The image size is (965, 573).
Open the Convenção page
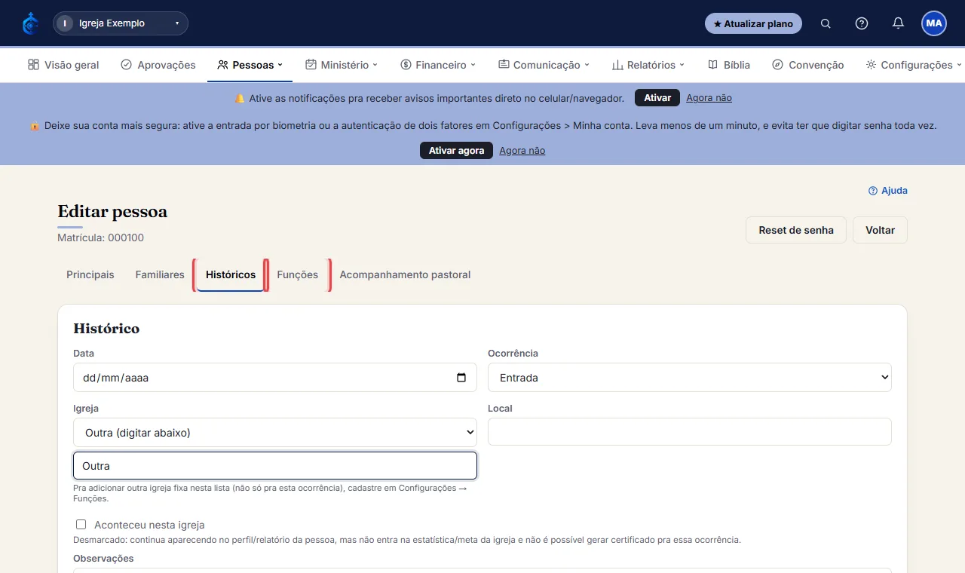point(808,65)
